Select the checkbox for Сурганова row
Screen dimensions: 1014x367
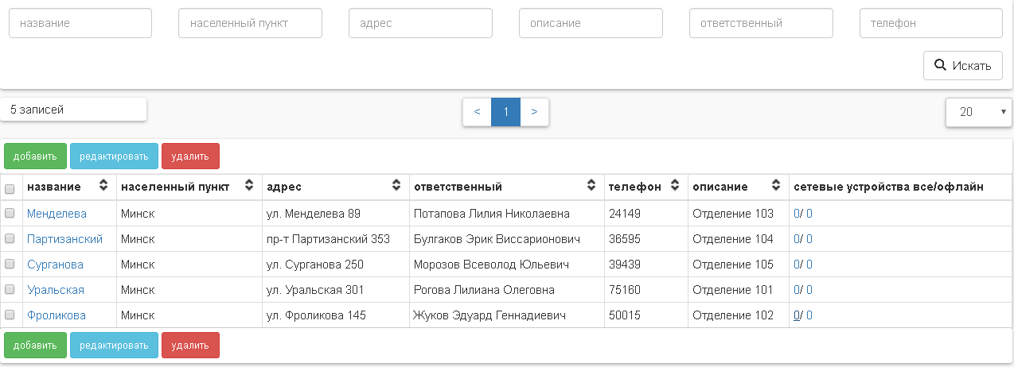tap(10, 264)
